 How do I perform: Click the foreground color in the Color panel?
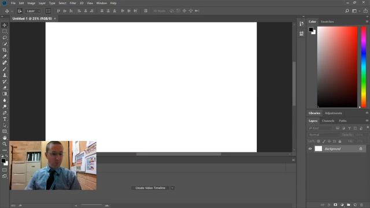(x=311, y=29)
